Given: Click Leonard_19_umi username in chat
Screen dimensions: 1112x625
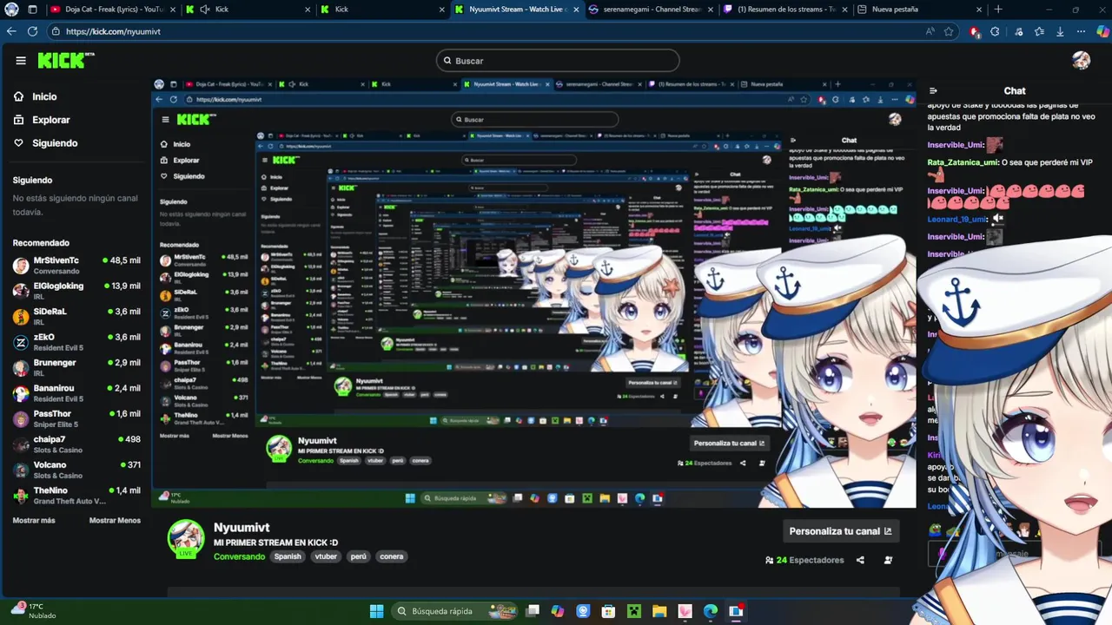Looking at the screenshot, I should click(957, 219).
